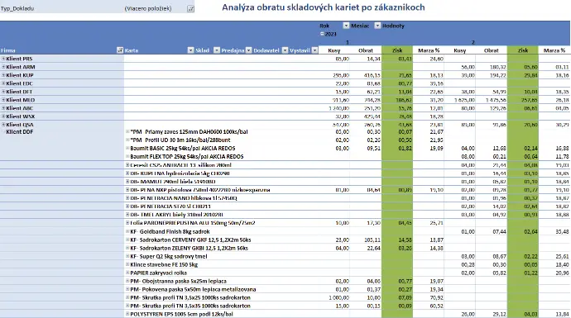Screen dimensions: 571x318
Task: Expand KF- Goldband Finish 8kg sadrok
Action: 127,231
